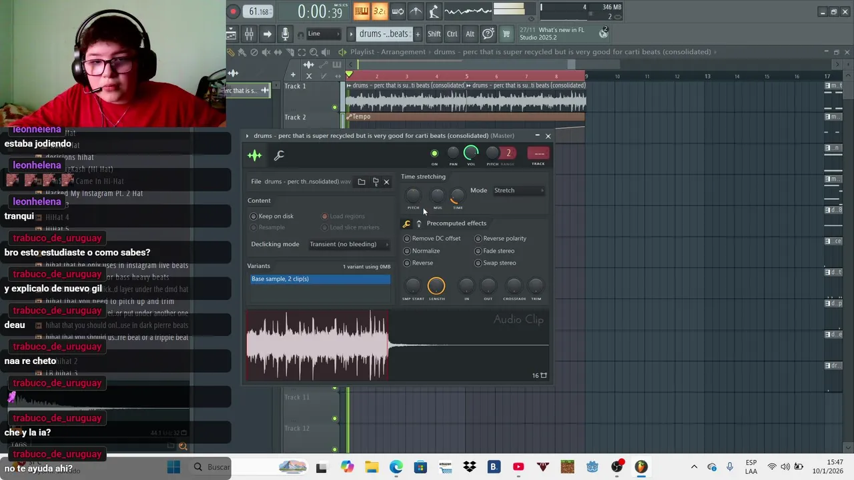Image resolution: width=854 pixels, height=480 pixels.
Task: Click the globe news notification icon
Action: click(x=603, y=33)
